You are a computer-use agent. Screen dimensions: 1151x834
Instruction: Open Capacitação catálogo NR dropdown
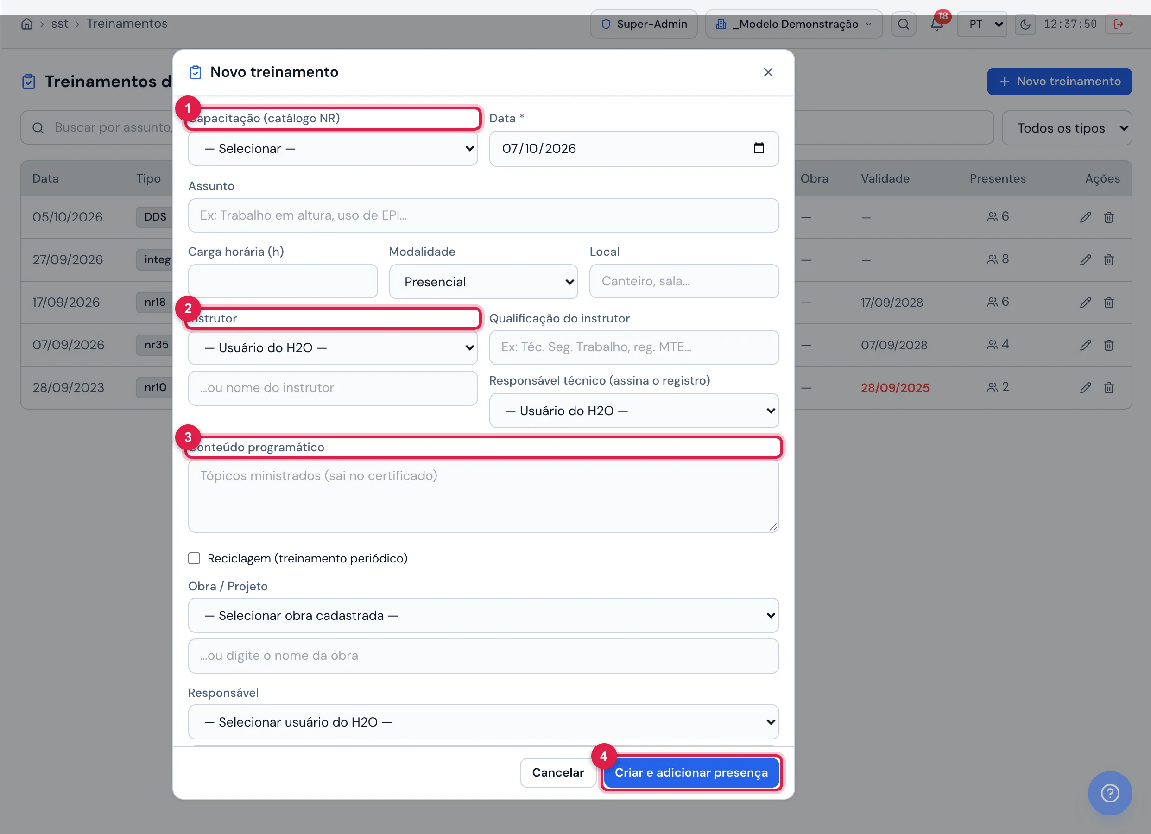(x=332, y=149)
